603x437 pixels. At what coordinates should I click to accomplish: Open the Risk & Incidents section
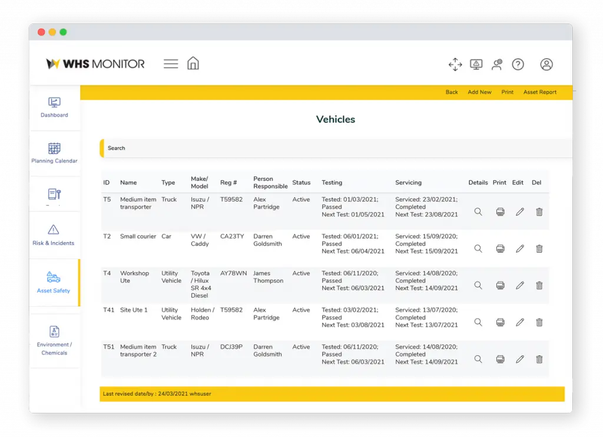tap(54, 232)
